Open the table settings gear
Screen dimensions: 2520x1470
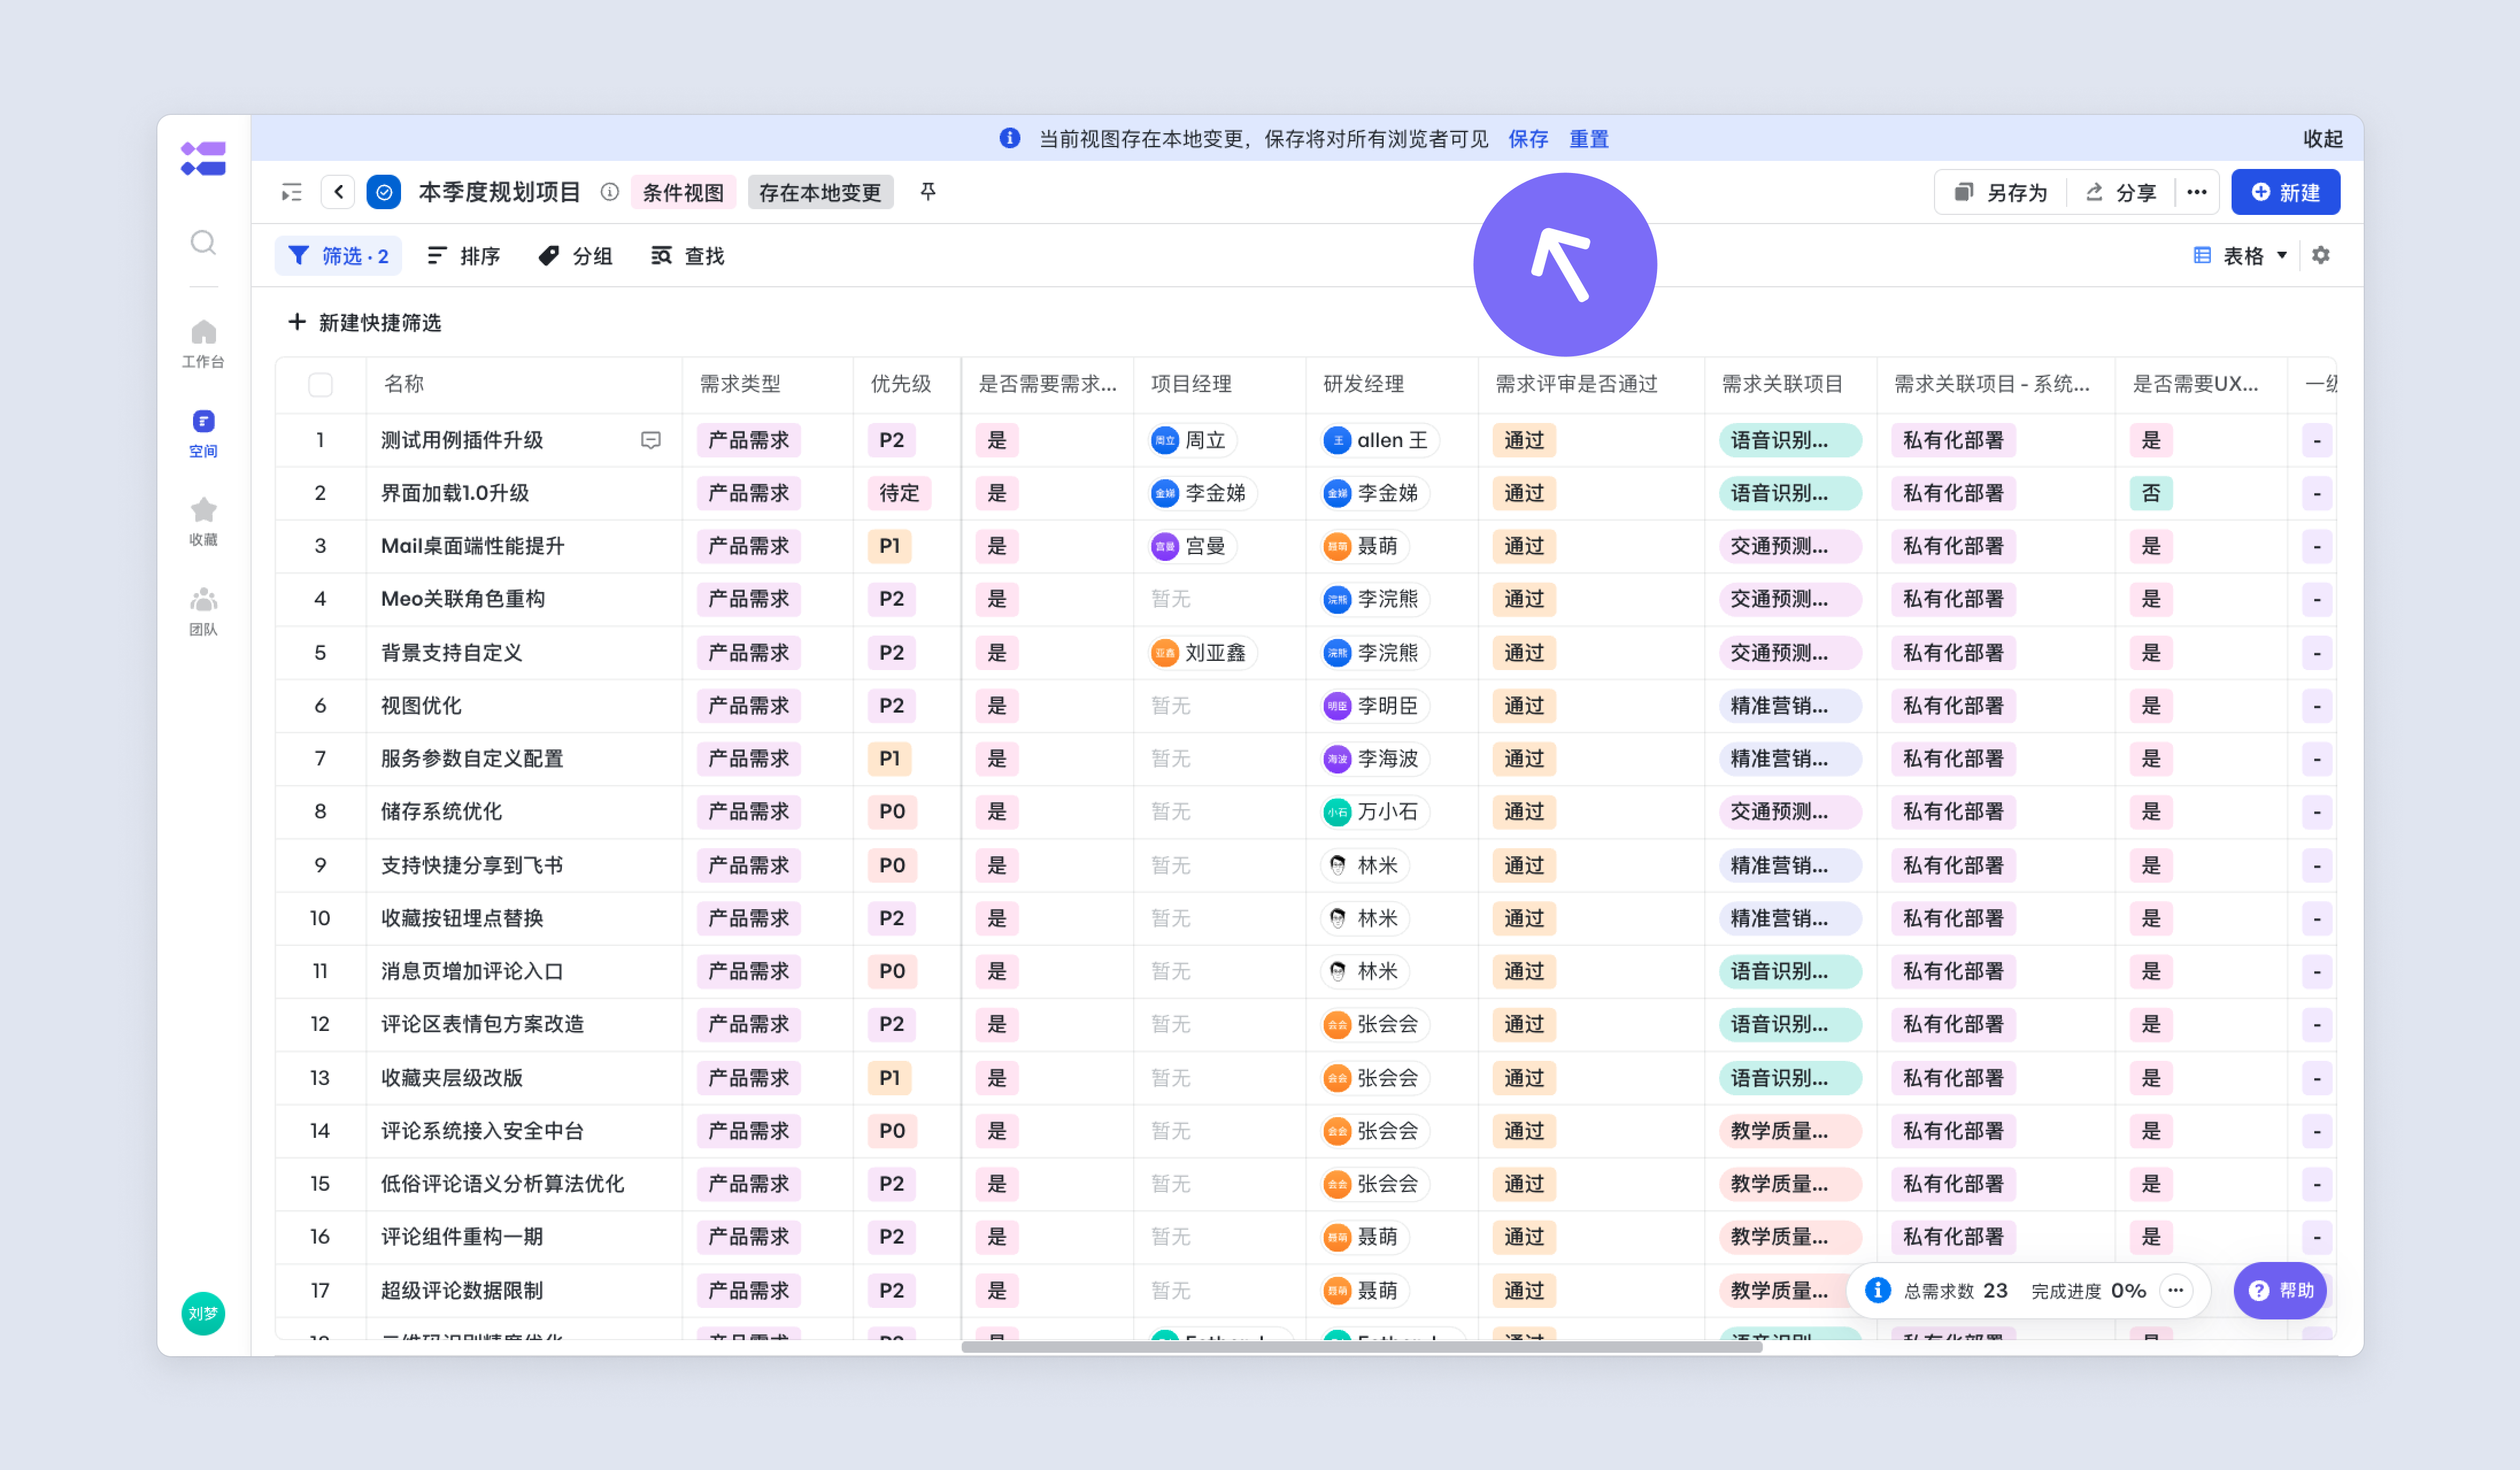[2321, 255]
